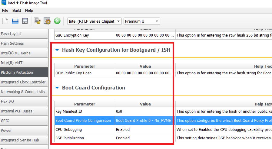Click the New file icon
Viewport: 272px width, 149px height.
click(x=5, y=21)
